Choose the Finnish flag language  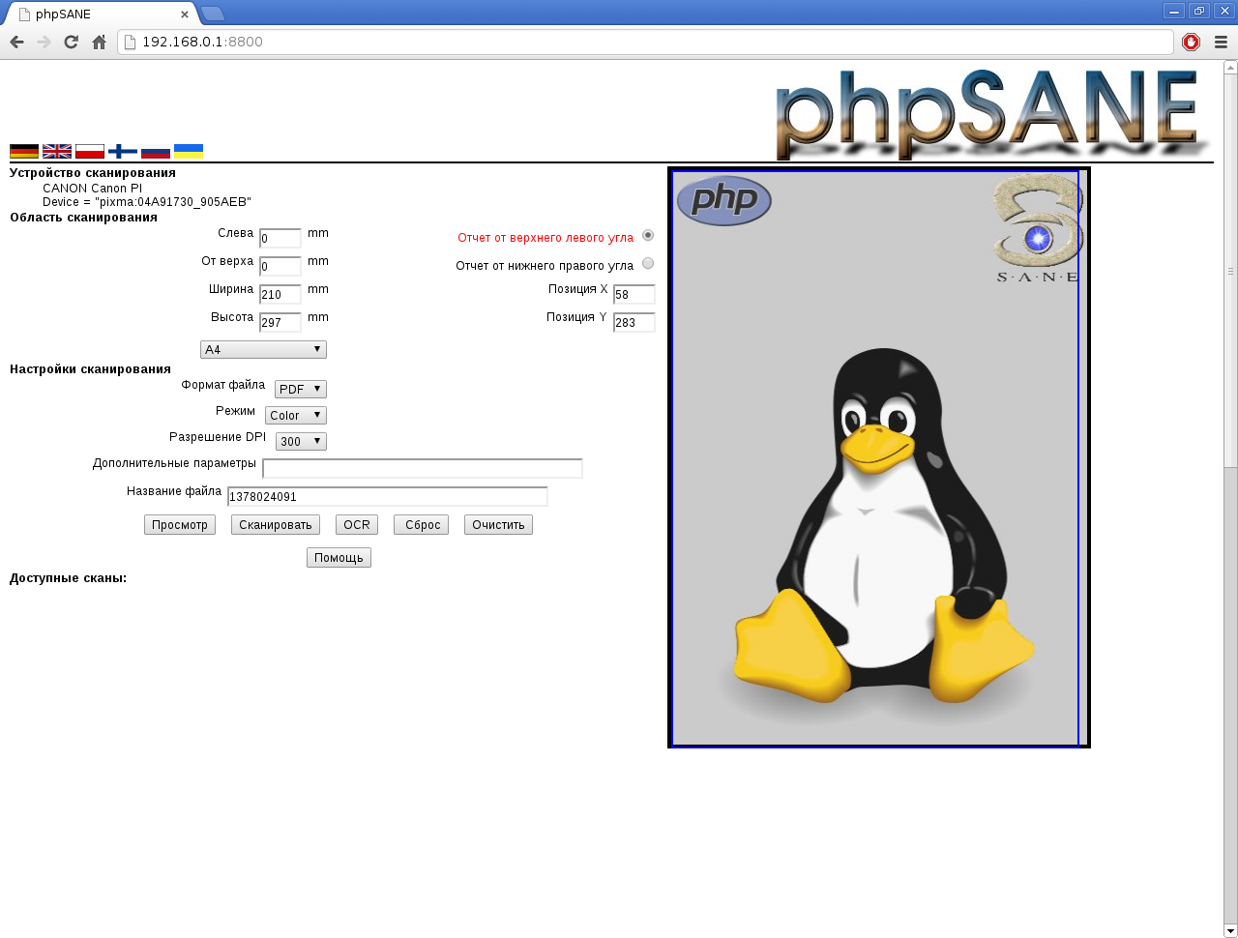123,151
